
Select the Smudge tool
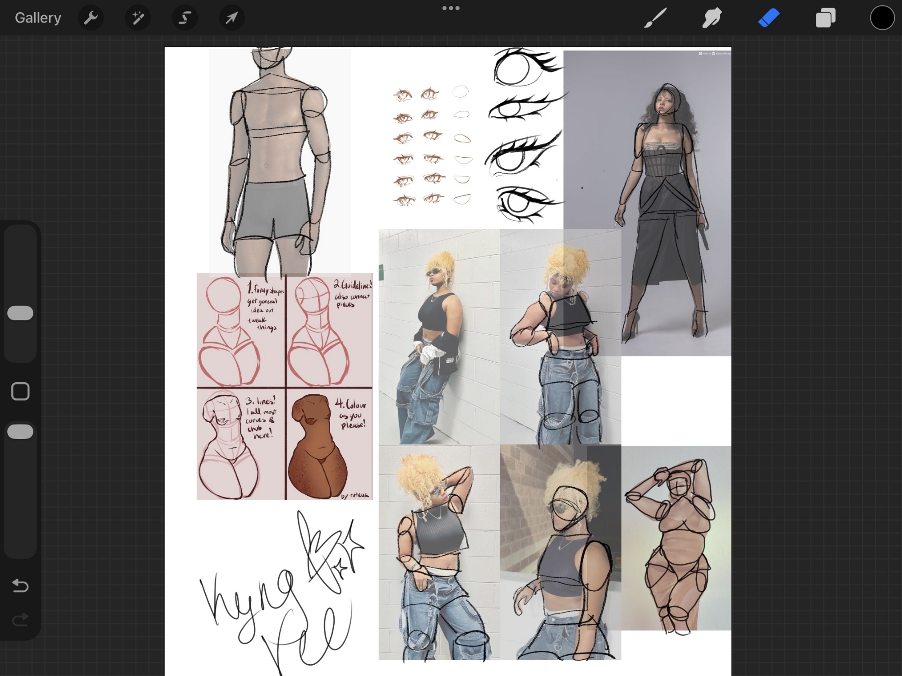point(712,18)
